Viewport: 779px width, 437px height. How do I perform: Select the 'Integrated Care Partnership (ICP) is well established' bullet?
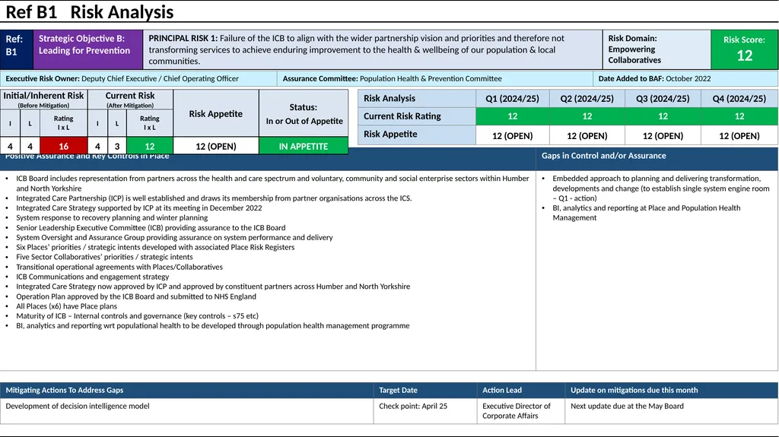214,198
